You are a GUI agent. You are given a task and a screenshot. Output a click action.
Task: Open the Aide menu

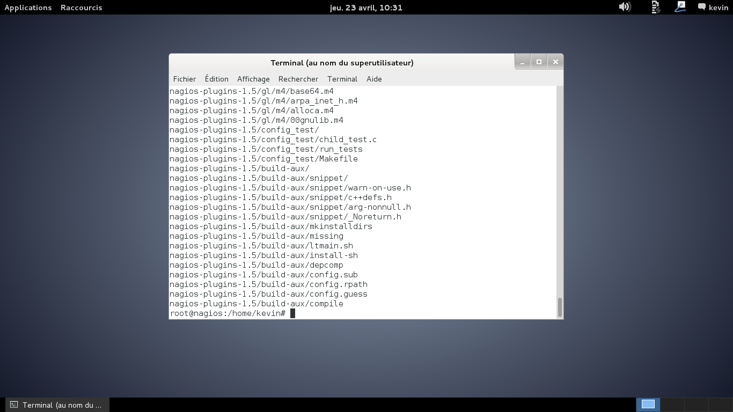pos(374,79)
